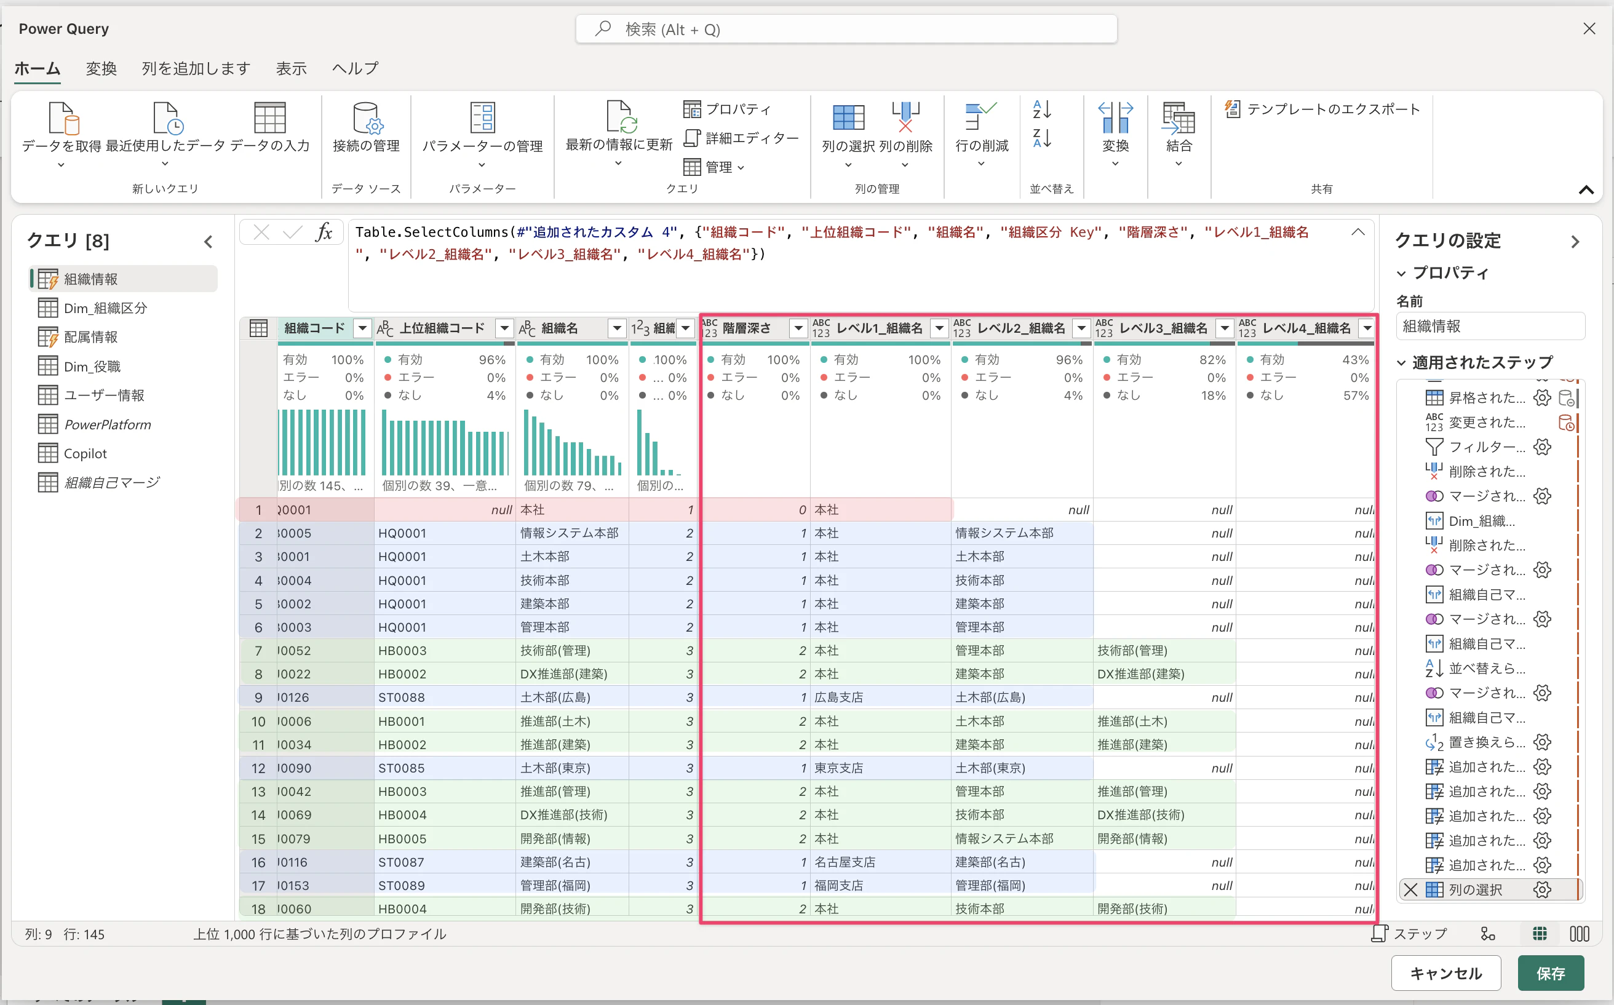Toggle the ステップ script view button
This screenshot has width=1614, height=1005.
[x=1409, y=934]
